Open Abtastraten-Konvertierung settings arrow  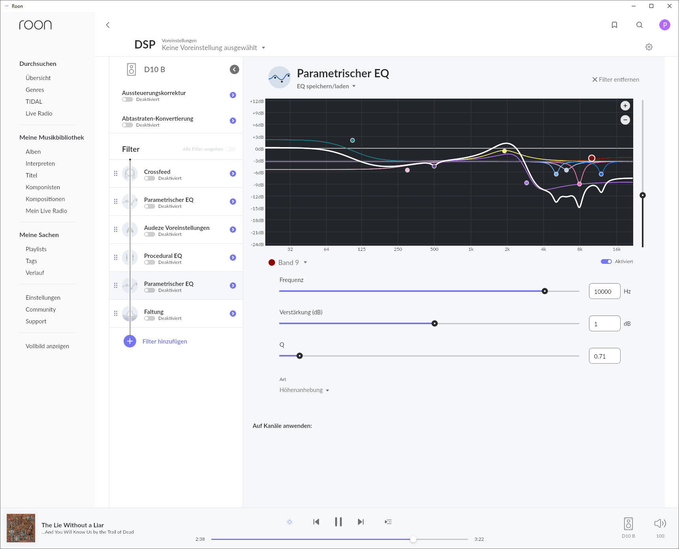point(233,121)
